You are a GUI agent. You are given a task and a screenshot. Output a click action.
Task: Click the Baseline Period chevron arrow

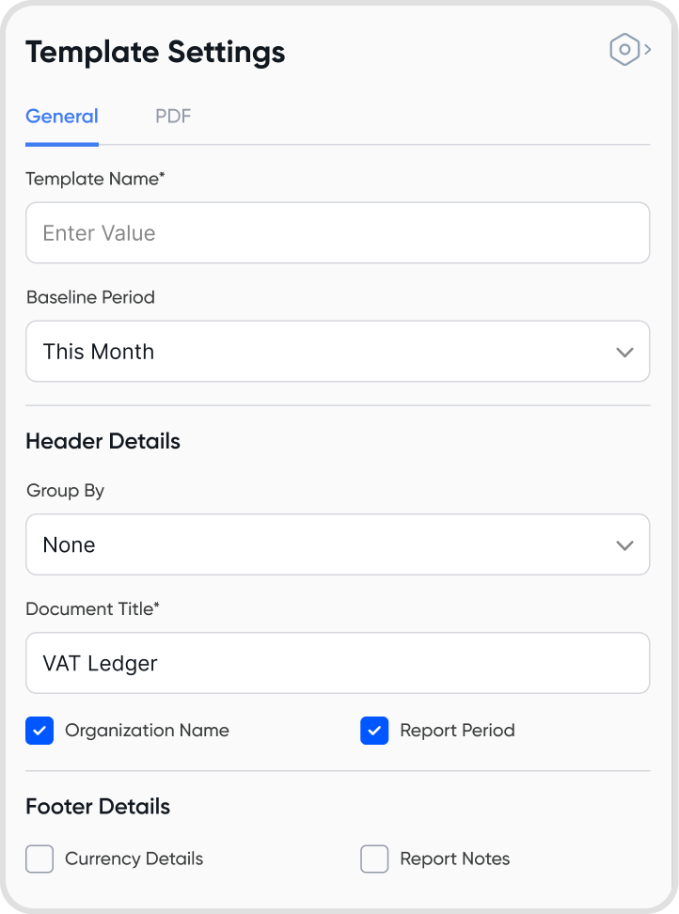[x=624, y=352]
